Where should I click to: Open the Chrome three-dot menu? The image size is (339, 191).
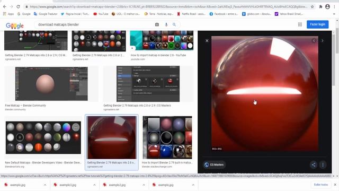point(335,7)
